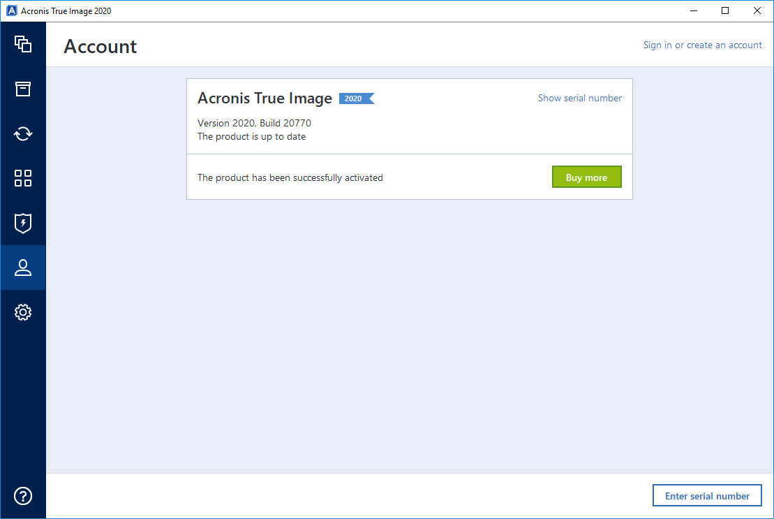Click the 2020 version badge
Viewport: 774px width, 519px height.
tap(355, 98)
